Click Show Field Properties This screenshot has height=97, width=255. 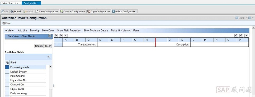[69, 30]
